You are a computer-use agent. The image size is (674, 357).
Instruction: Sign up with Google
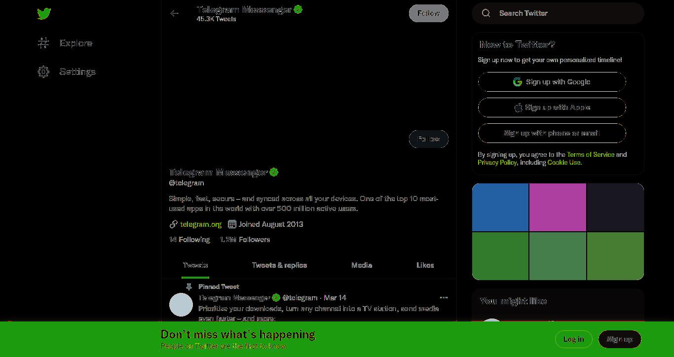click(x=552, y=82)
